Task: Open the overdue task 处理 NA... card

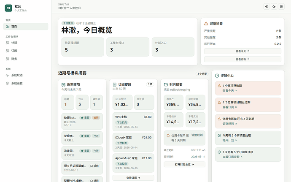Action: point(82,121)
